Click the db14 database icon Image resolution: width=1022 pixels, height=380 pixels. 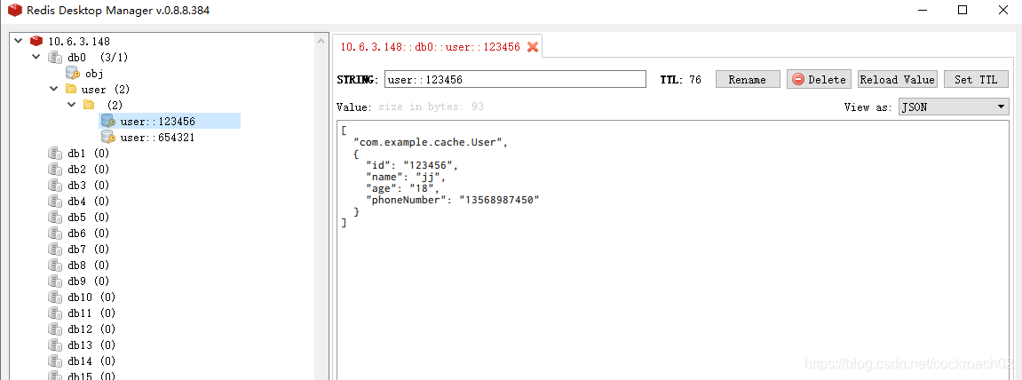coord(55,360)
